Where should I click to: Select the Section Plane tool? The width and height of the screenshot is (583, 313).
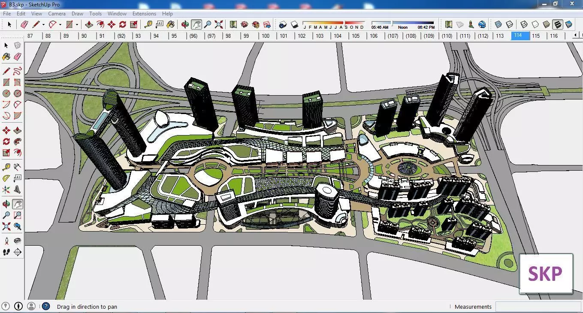pyautogui.click(x=17, y=252)
